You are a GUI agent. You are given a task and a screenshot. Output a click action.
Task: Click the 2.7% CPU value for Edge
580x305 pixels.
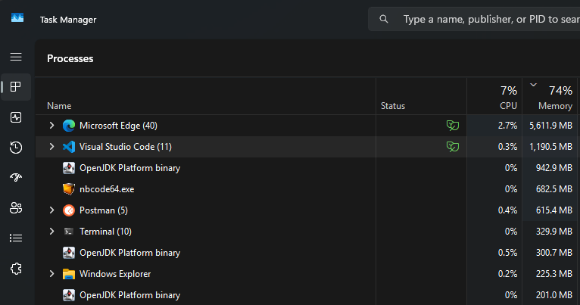point(507,126)
